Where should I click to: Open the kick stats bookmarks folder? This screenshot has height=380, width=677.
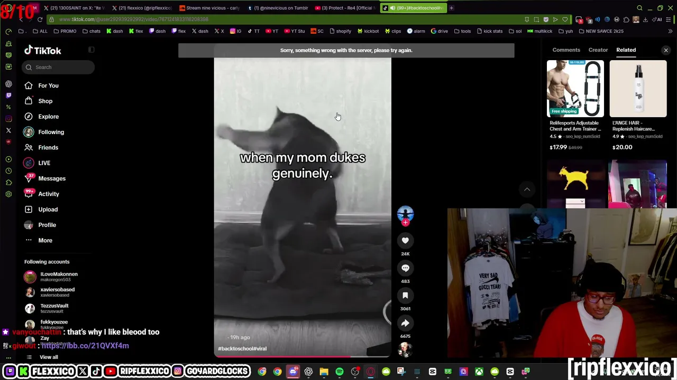489,31
